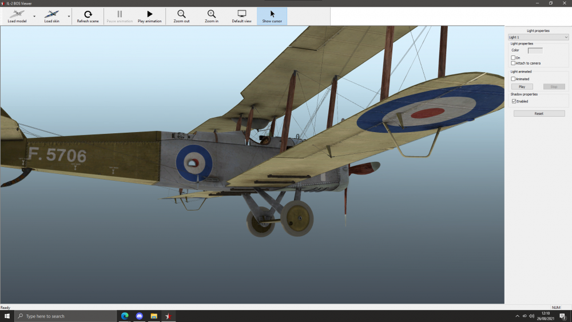572x322 pixels.
Task: Turn the light On checkbox
Action: (x=513, y=58)
